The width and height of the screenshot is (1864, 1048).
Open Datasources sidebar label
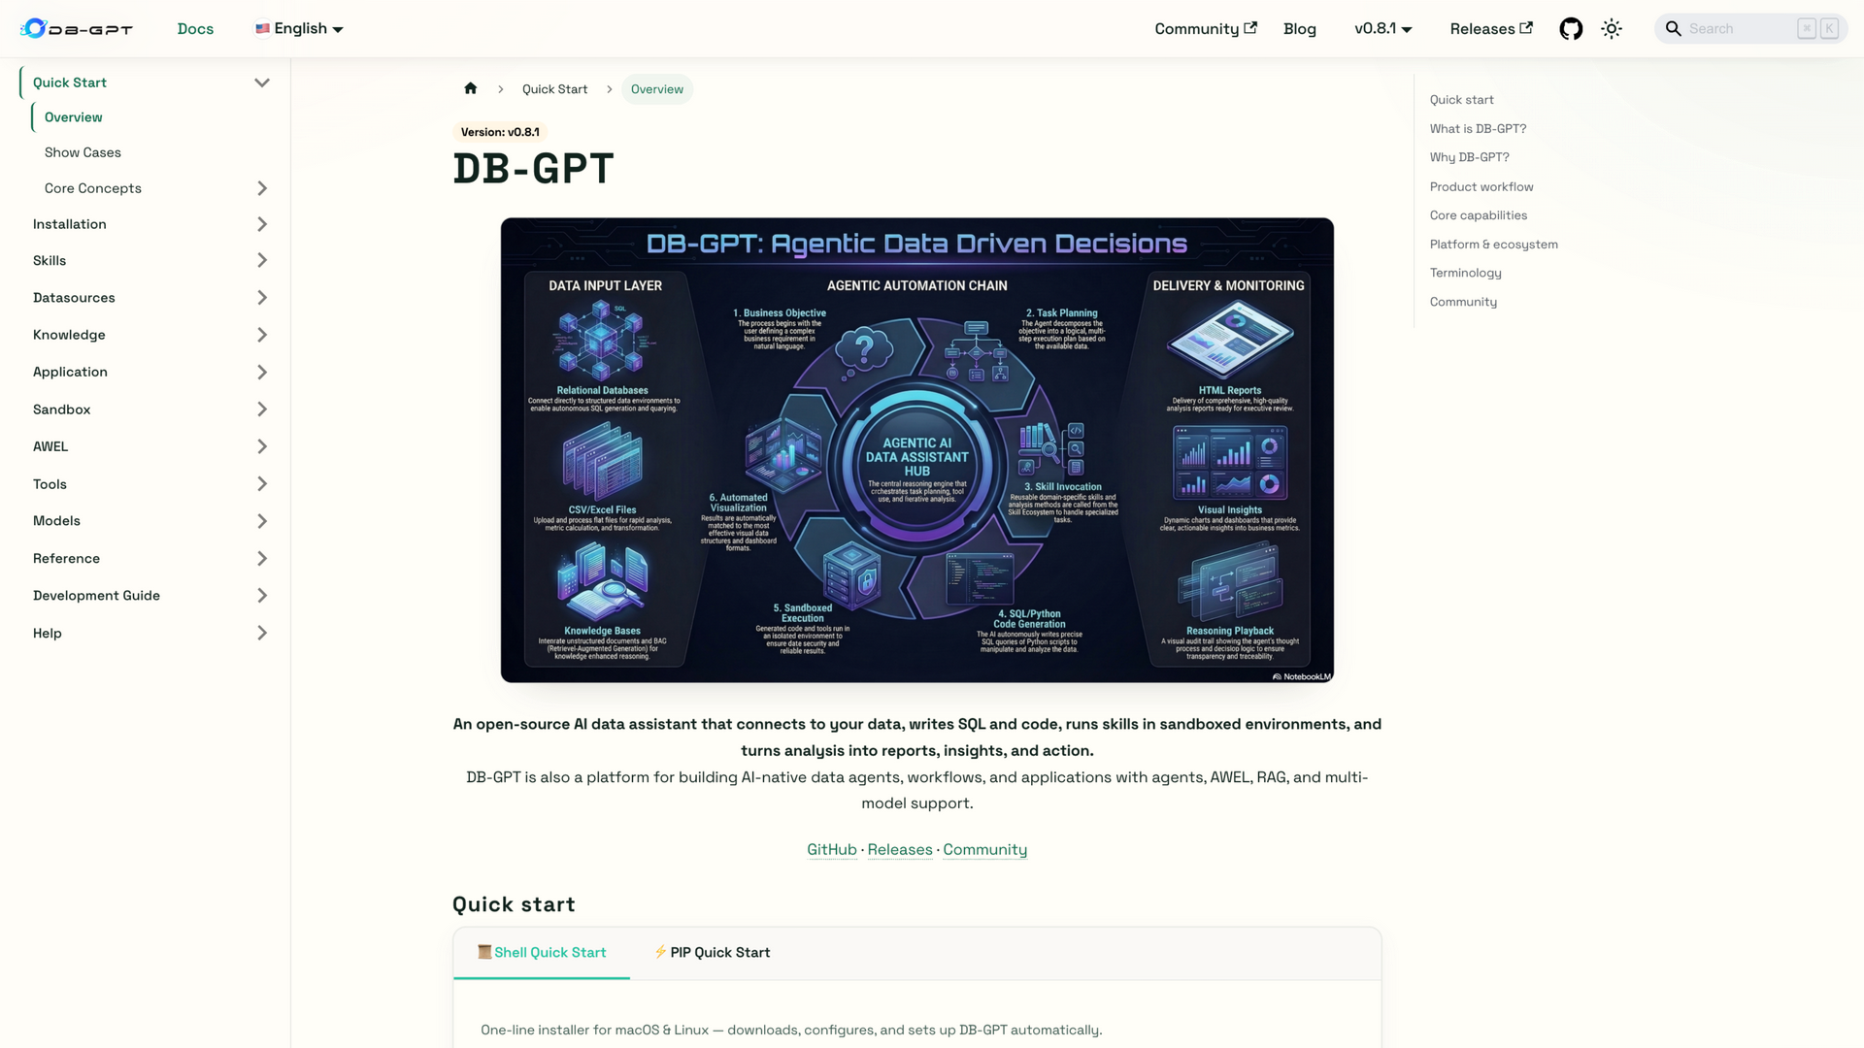tap(74, 298)
